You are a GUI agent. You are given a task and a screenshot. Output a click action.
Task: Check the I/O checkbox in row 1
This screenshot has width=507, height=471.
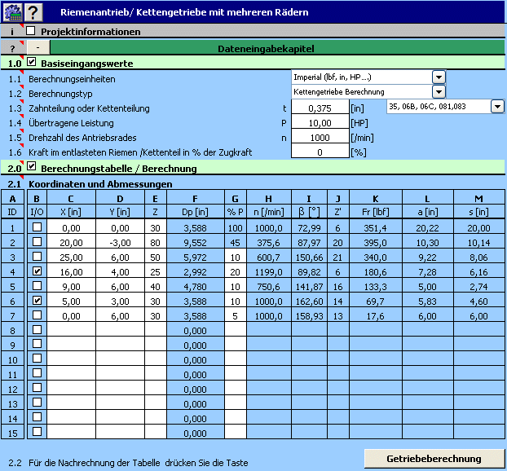pyautogui.click(x=37, y=227)
